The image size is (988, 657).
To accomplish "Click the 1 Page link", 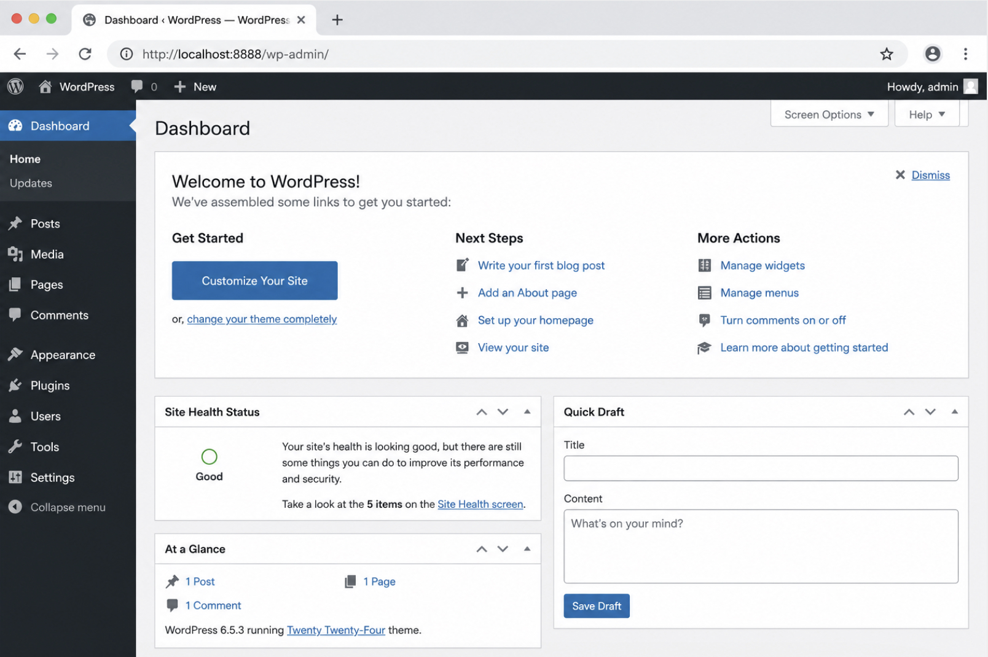I will 379,581.
